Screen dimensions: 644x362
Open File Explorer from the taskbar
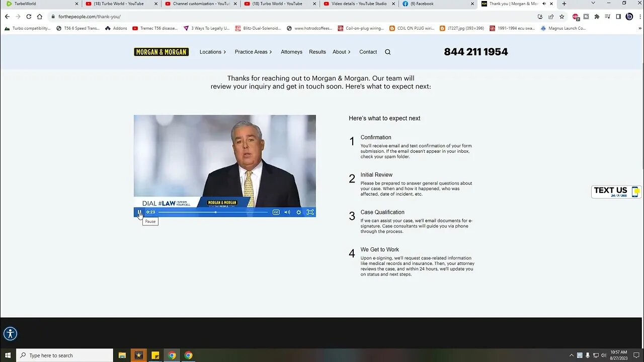pyautogui.click(x=122, y=355)
